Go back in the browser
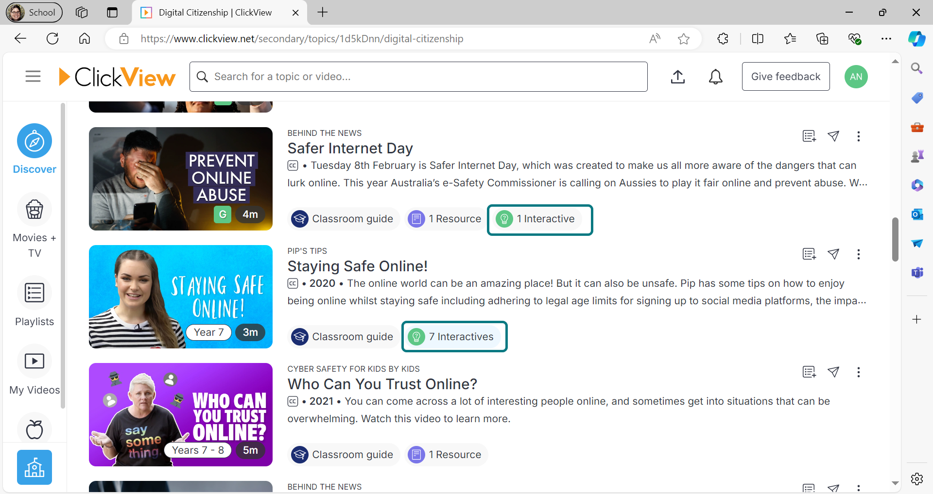 (20, 39)
